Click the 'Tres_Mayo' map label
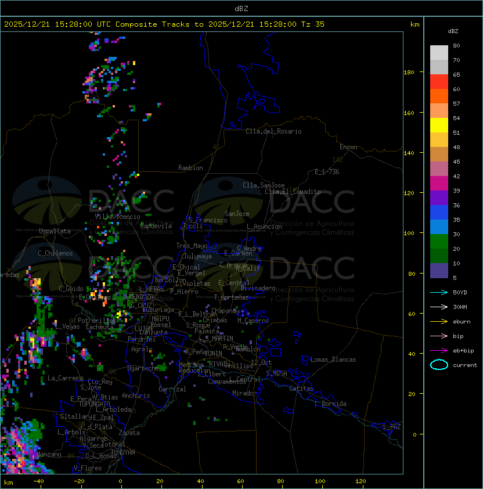The height and width of the screenshot is (489, 483). pyautogui.click(x=192, y=246)
